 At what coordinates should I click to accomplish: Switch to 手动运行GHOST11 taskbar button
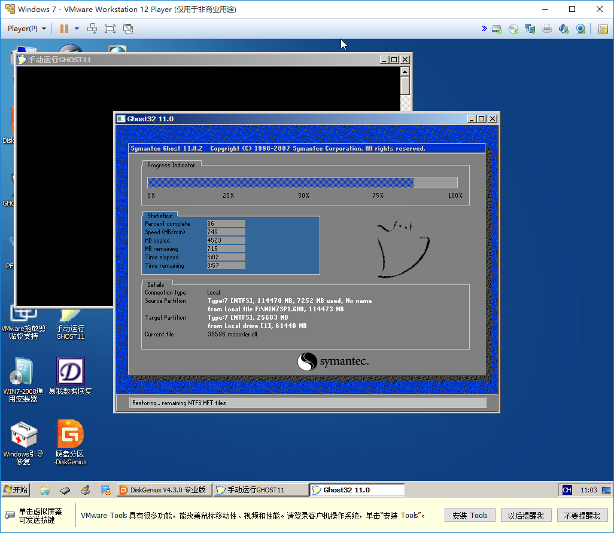click(261, 490)
